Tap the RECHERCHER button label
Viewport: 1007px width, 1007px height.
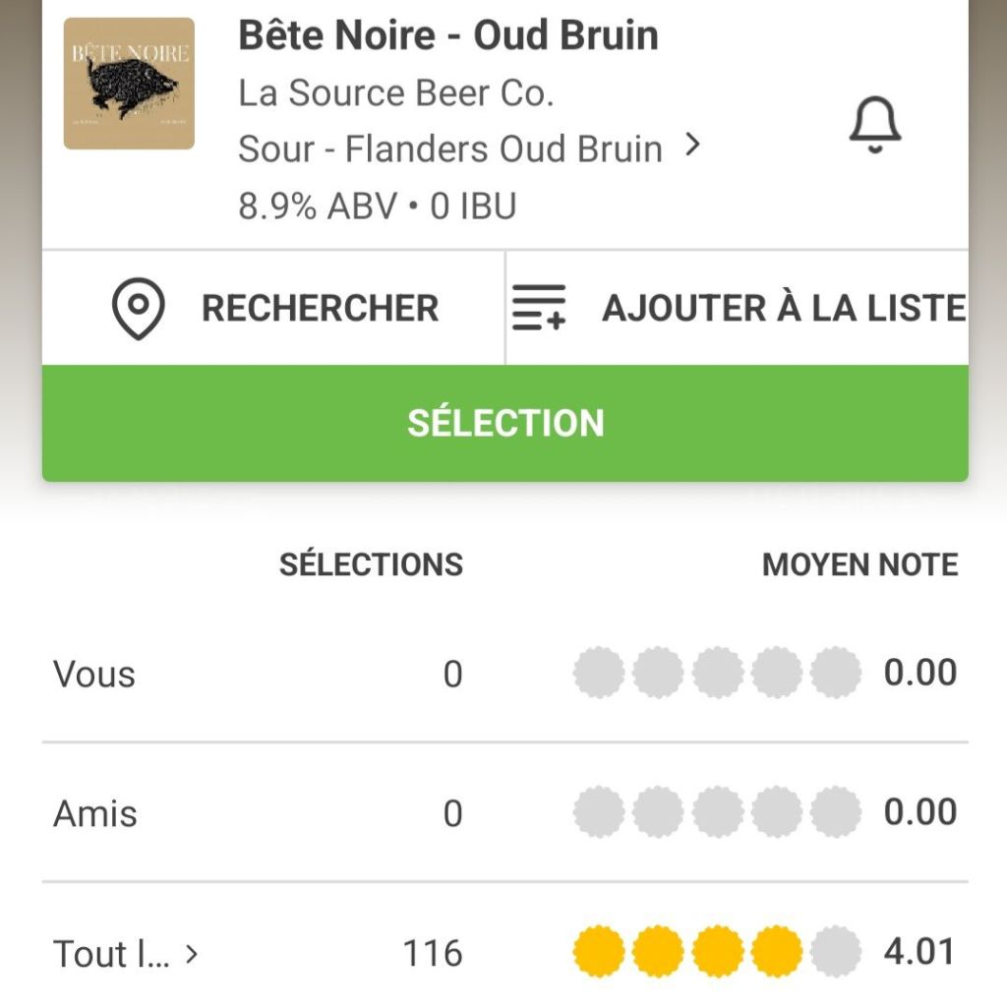pyautogui.click(x=320, y=309)
